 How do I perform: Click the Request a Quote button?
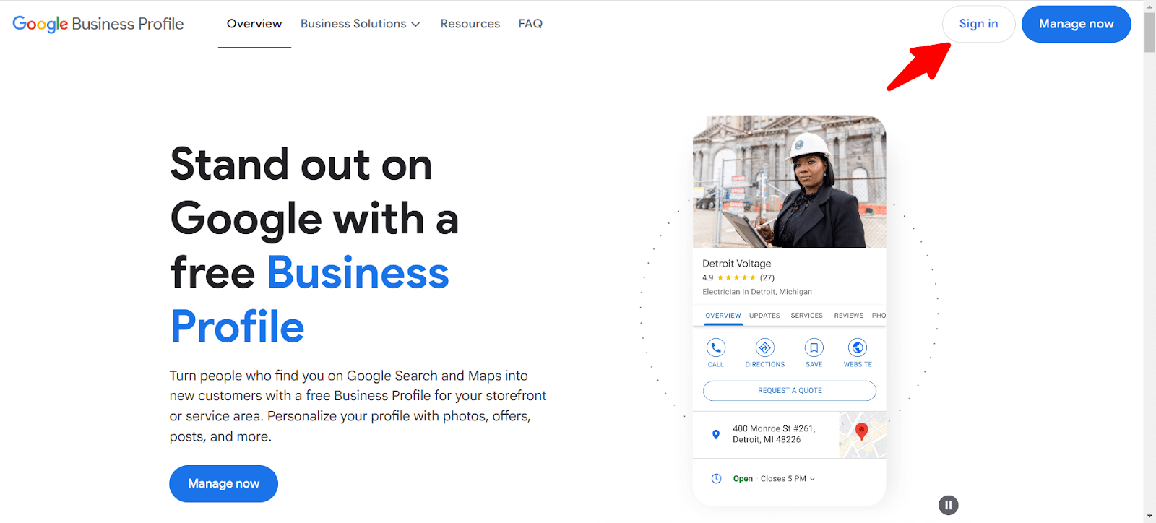[x=790, y=391]
